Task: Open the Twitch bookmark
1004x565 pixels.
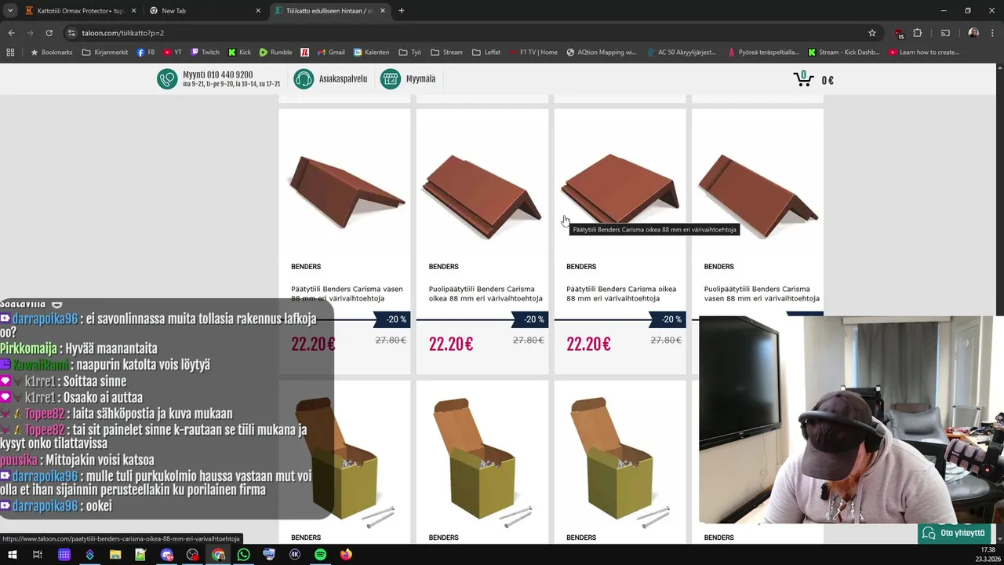Action: 206,53
